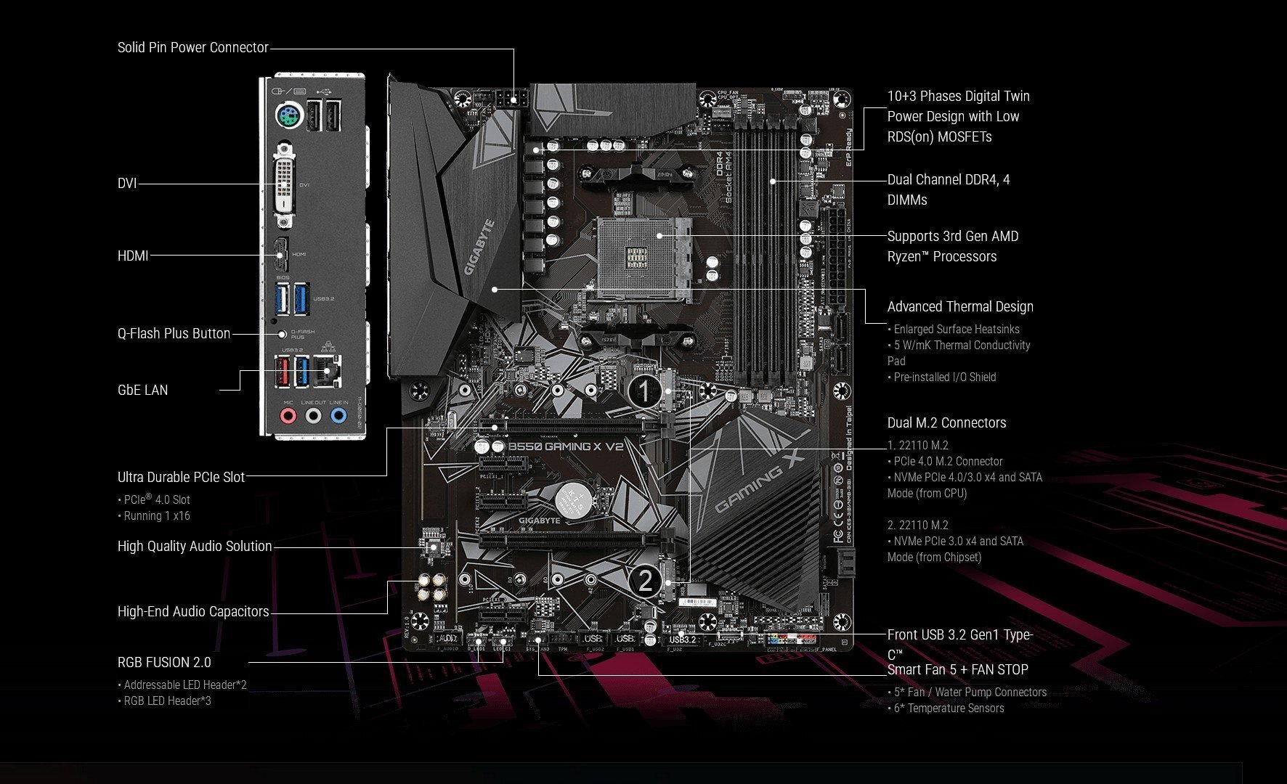Click the GbE LAN label
The image size is (1287, 784).
pyautogui.click(x=142, y=390)
